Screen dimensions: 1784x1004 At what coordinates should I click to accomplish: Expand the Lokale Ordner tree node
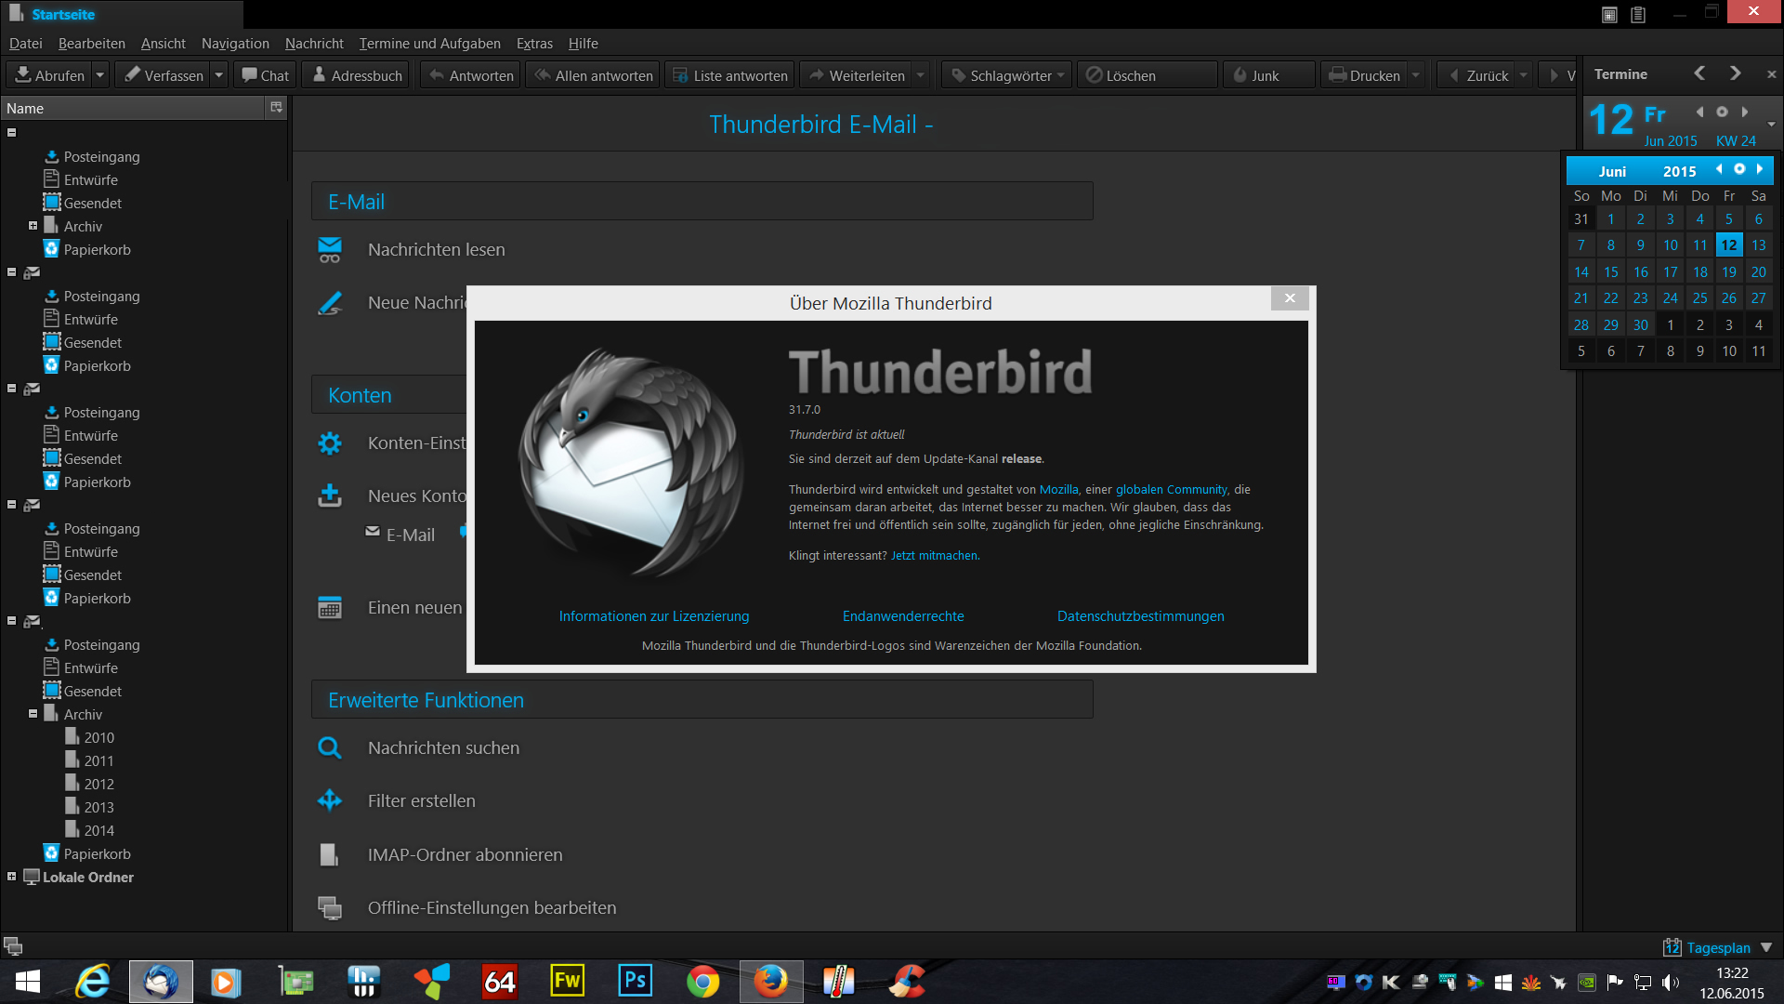point(11,877)
